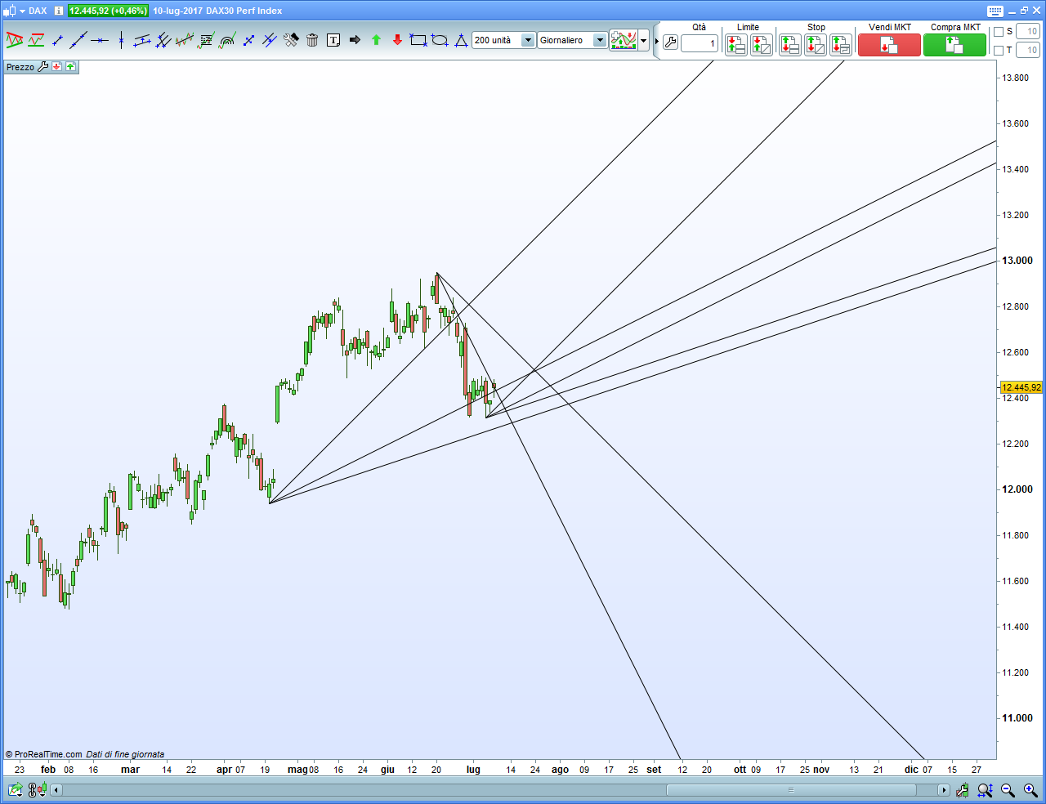Image resolution: width=1046 pixels, height=804 pixels.
Task: Click the green 12.445,92 price label
Action: click(108, 11)
